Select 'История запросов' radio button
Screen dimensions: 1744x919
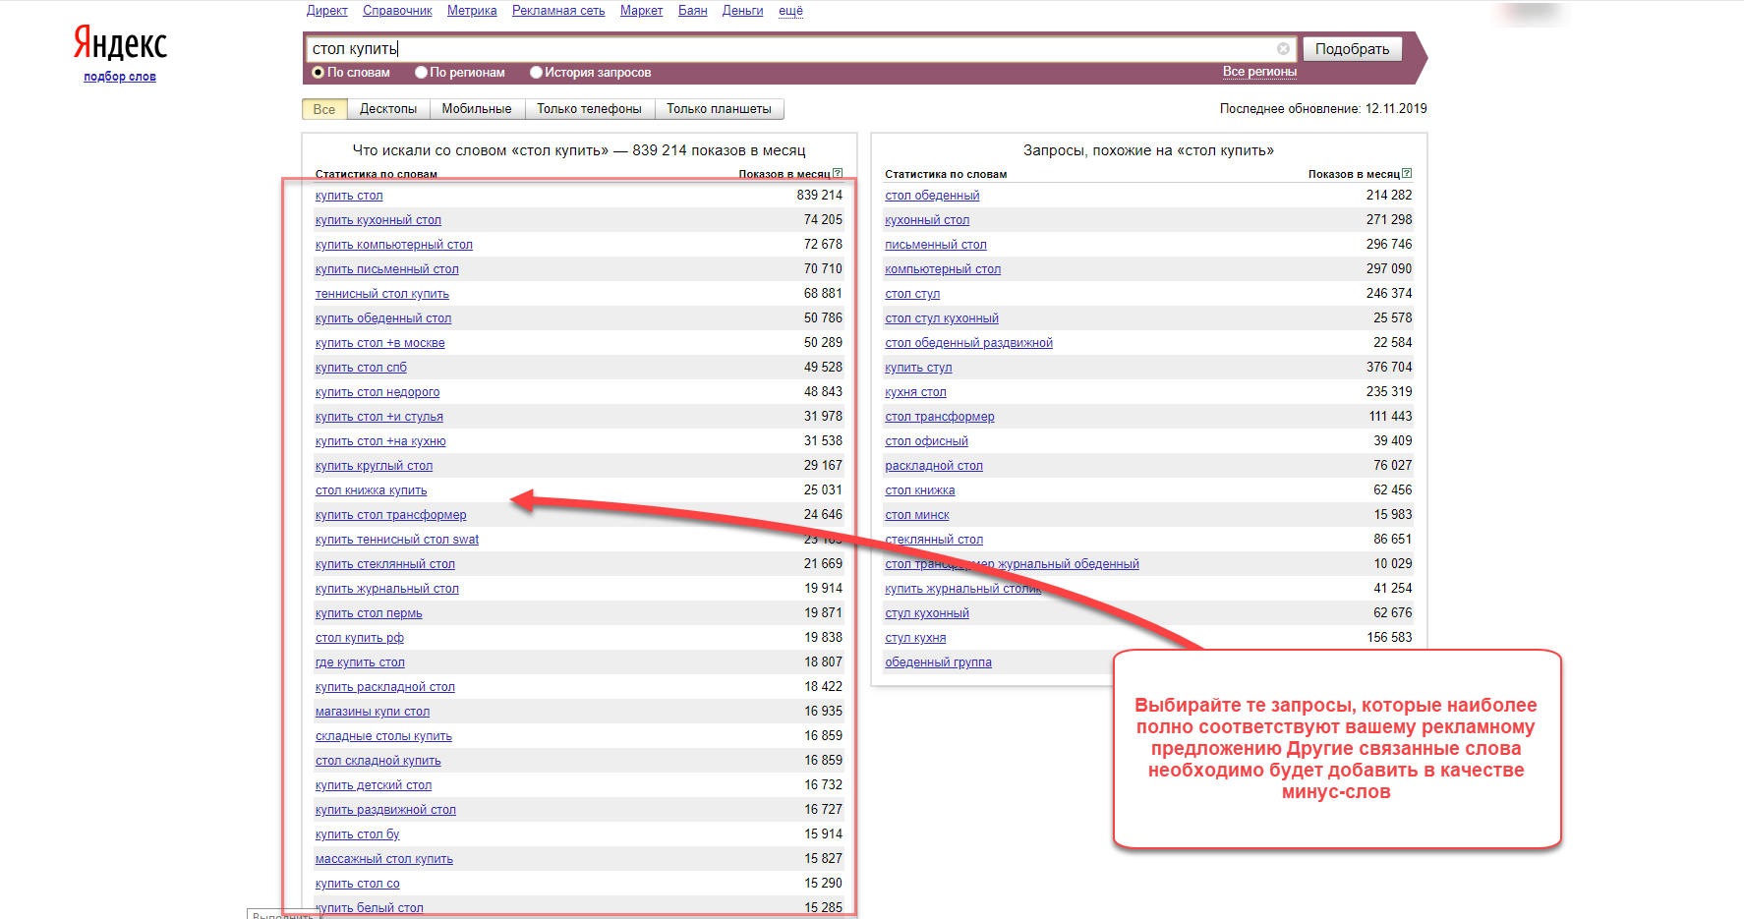coord(536,73)
